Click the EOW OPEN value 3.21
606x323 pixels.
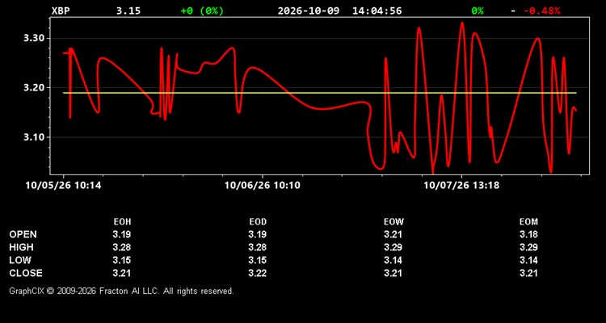[x=393, y=234]
